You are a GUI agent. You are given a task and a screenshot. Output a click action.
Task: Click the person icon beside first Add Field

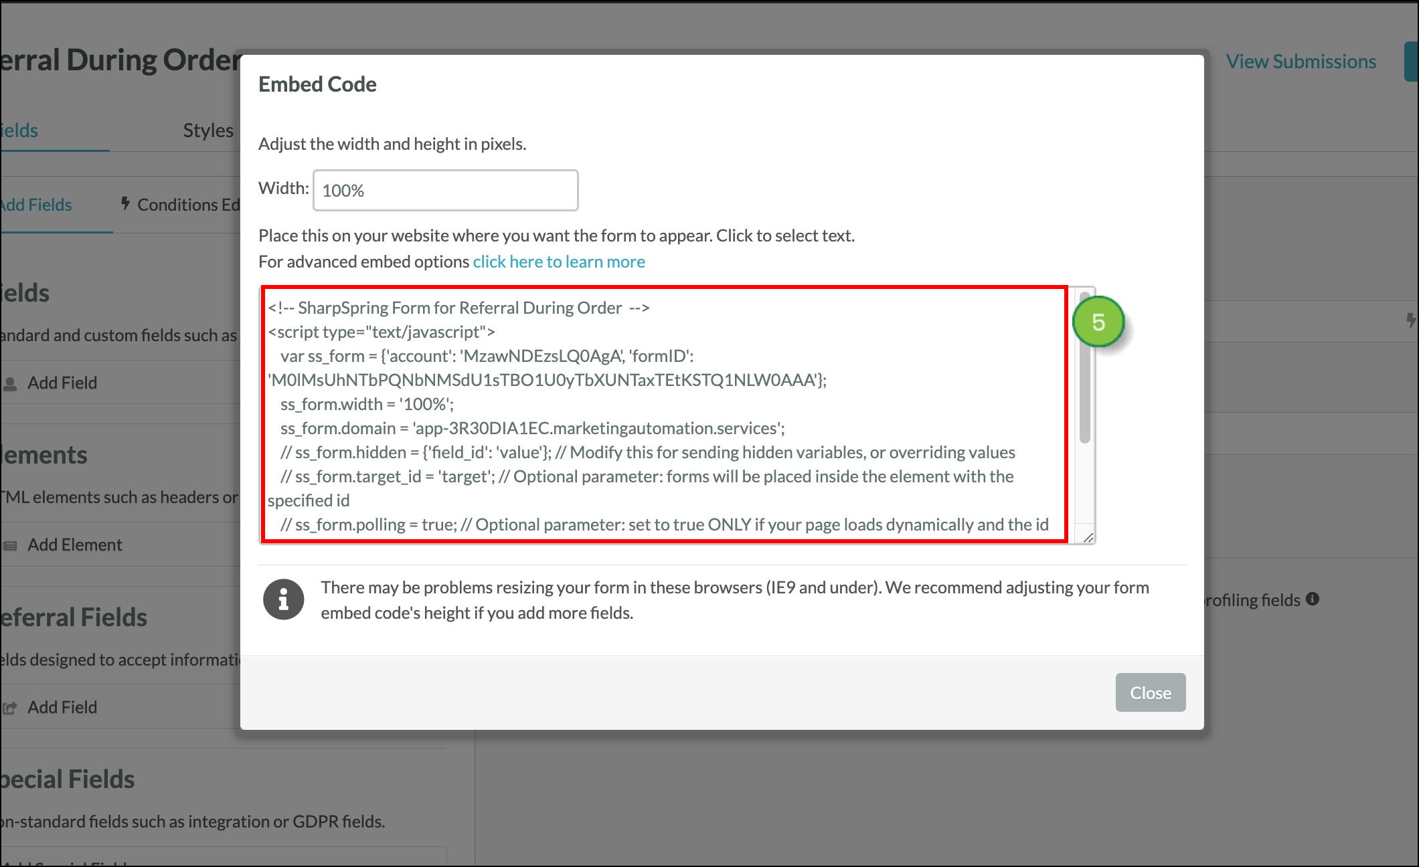10,383
